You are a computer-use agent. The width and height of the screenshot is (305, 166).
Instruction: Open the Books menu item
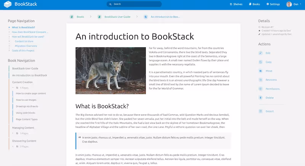[x=254, y=4]
